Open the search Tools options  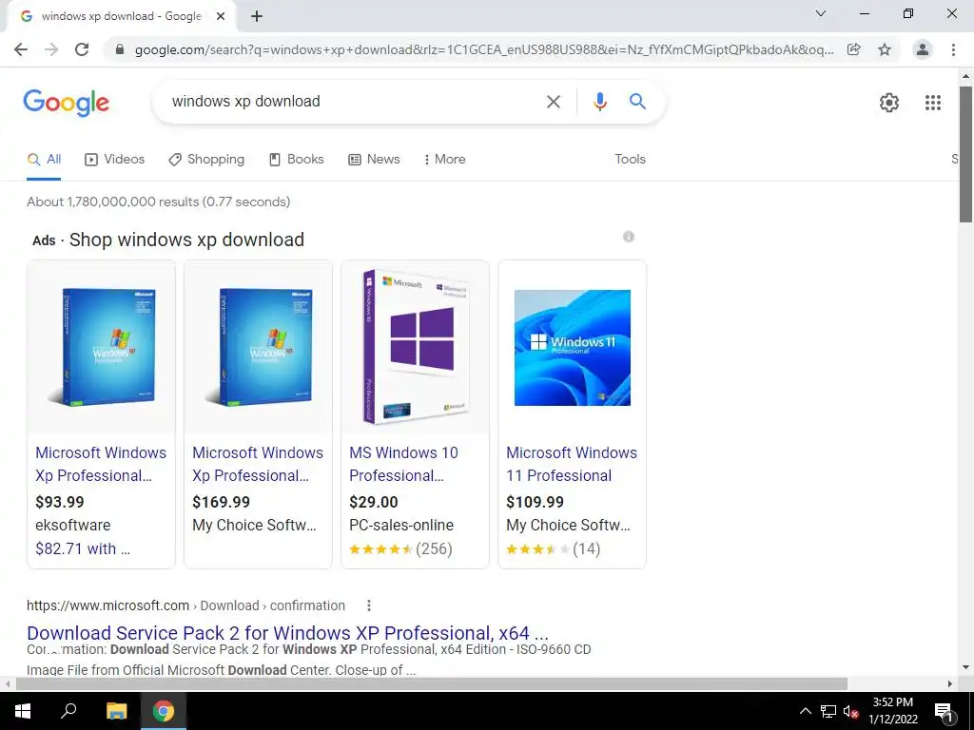(630, 160)
